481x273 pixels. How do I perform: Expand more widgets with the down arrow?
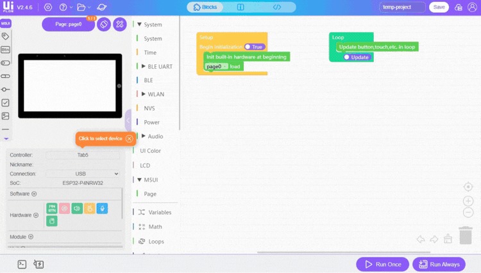(6, 139)
